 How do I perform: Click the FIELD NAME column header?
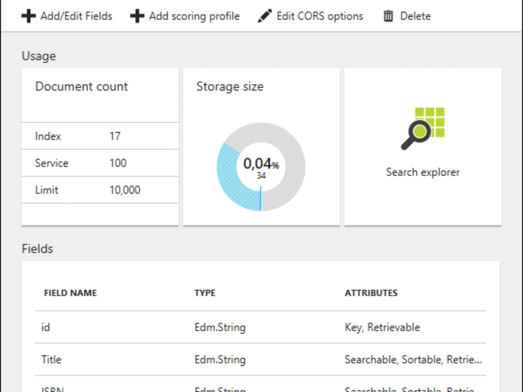pyautogui.click(x=71, y=293)
